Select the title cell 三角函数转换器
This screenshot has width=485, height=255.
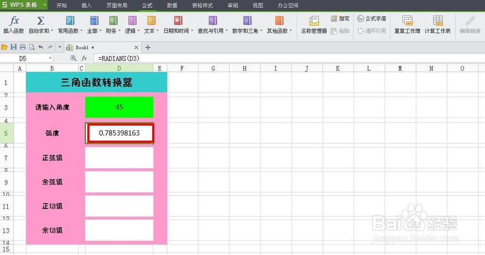97,82
